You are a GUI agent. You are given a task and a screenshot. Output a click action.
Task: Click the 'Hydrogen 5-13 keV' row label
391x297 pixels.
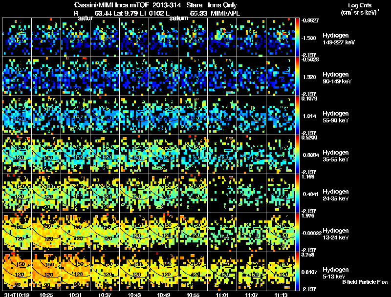pyautogui.click(x=336, y=273)
